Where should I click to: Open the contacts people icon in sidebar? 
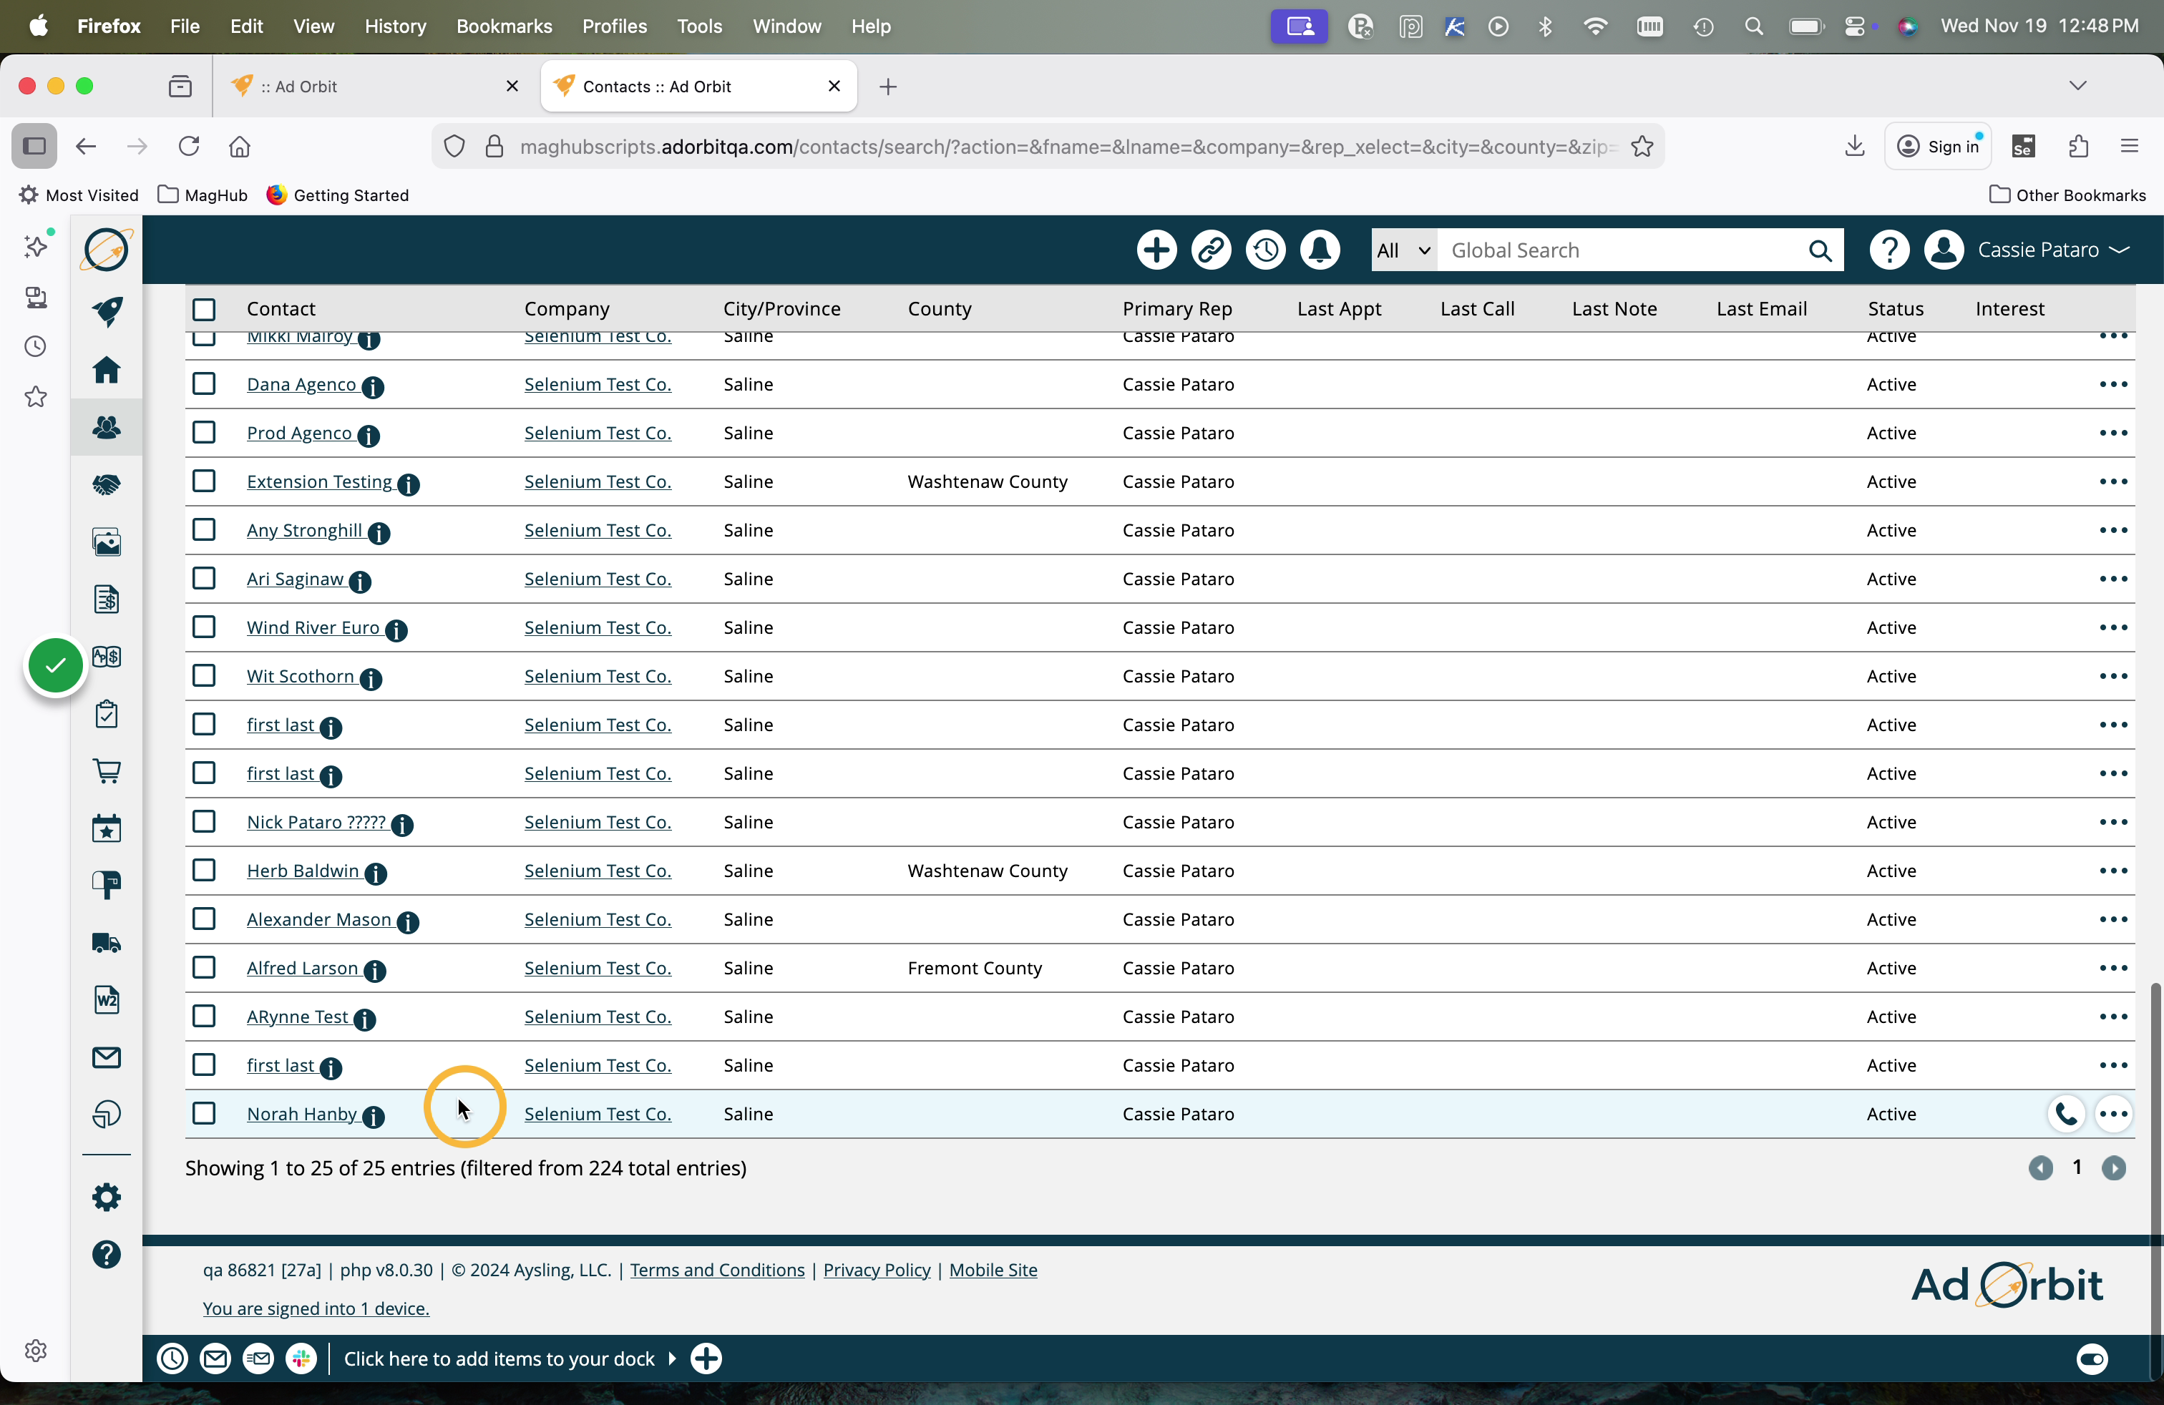coord(107,427)
